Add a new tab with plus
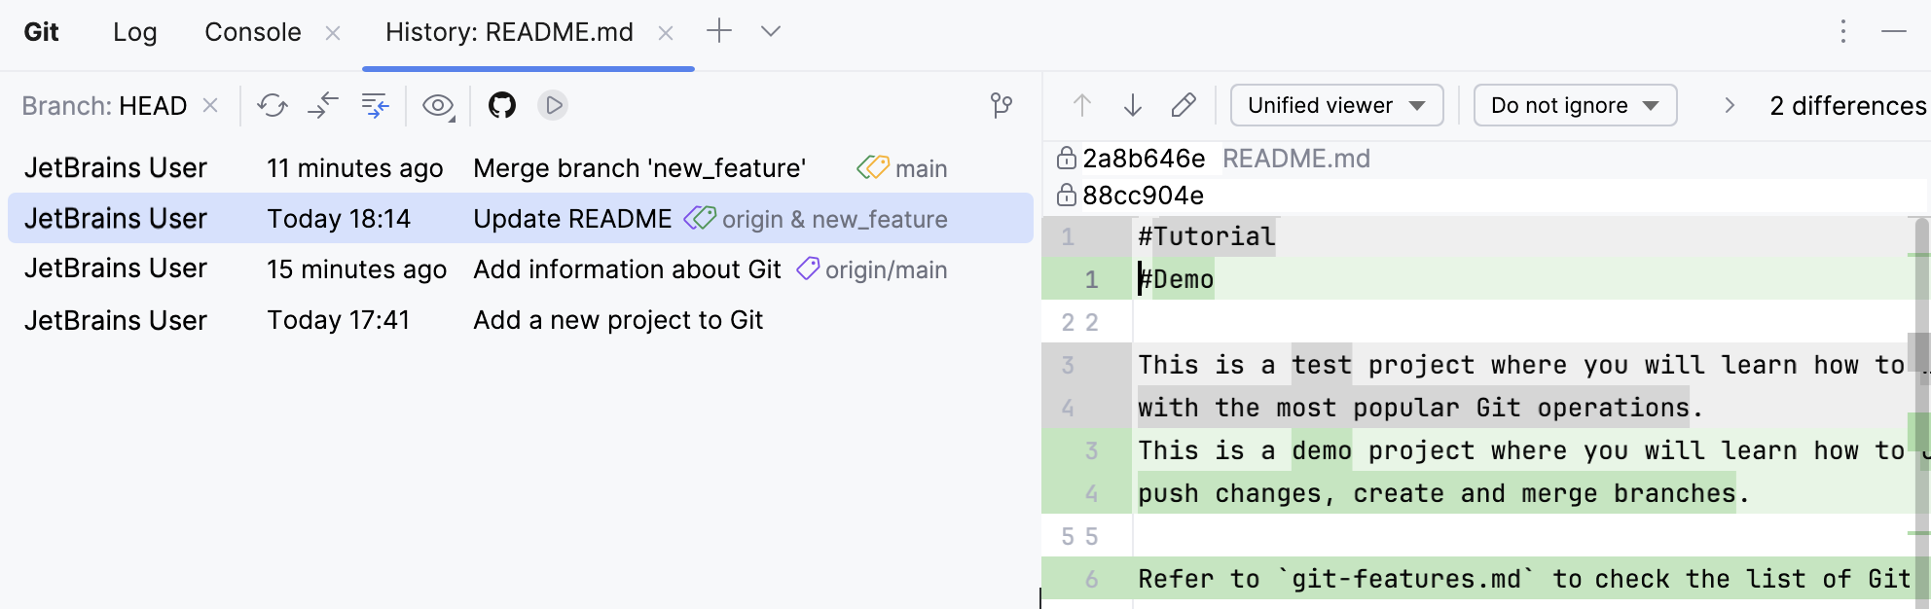This screenshot has height=609, width=1931. [x=719, y=31]
